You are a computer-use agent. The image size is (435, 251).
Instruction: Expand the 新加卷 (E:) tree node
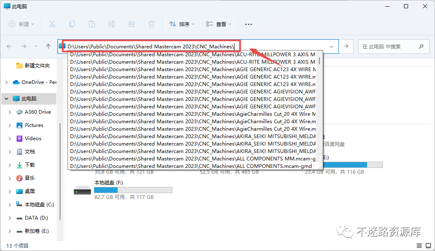coord(10,231)
